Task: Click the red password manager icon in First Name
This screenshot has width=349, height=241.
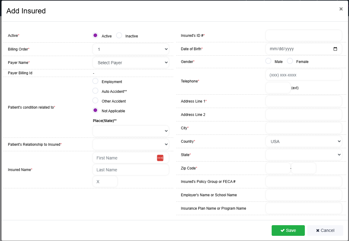Action: [160, 158]
